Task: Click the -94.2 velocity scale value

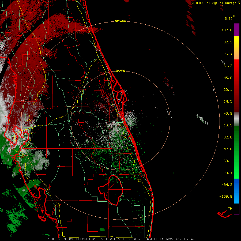Action: (227, 184)
